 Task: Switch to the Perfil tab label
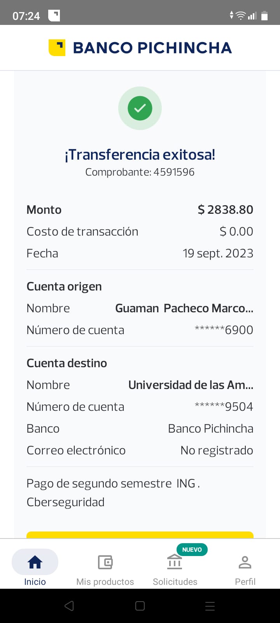[245, 582]
